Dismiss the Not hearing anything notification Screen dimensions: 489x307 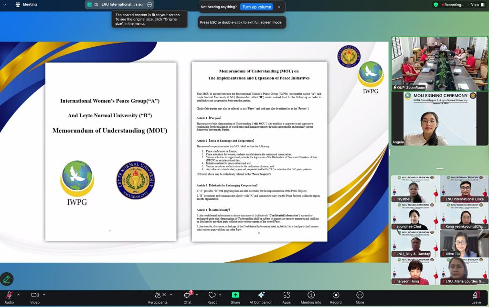pos(279,7)
